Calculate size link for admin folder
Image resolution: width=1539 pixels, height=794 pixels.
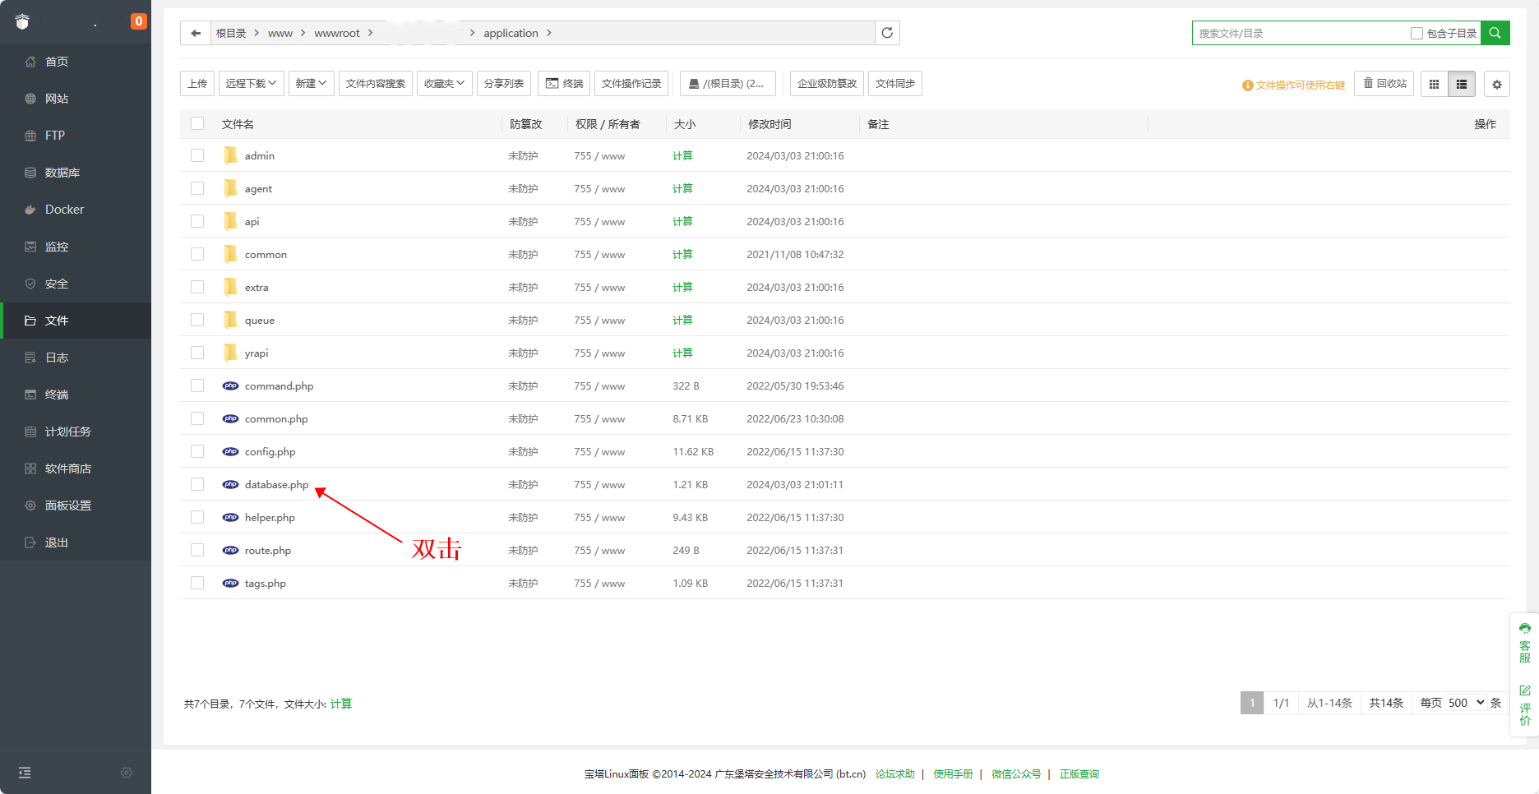click(x=682, y=155)
